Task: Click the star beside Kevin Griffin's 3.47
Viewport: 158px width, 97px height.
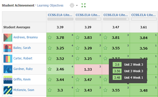Action: 77,79
